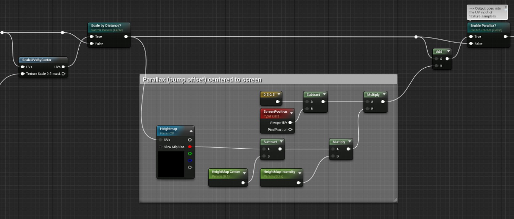Expand the HeightMap Center node arrow
Viewport: 514px width, 219px height.
(x=244, y=173)
